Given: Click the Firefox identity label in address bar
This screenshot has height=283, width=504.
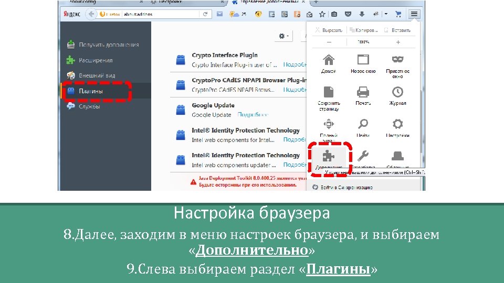Looking at the screenshot, I should [110, 14].
